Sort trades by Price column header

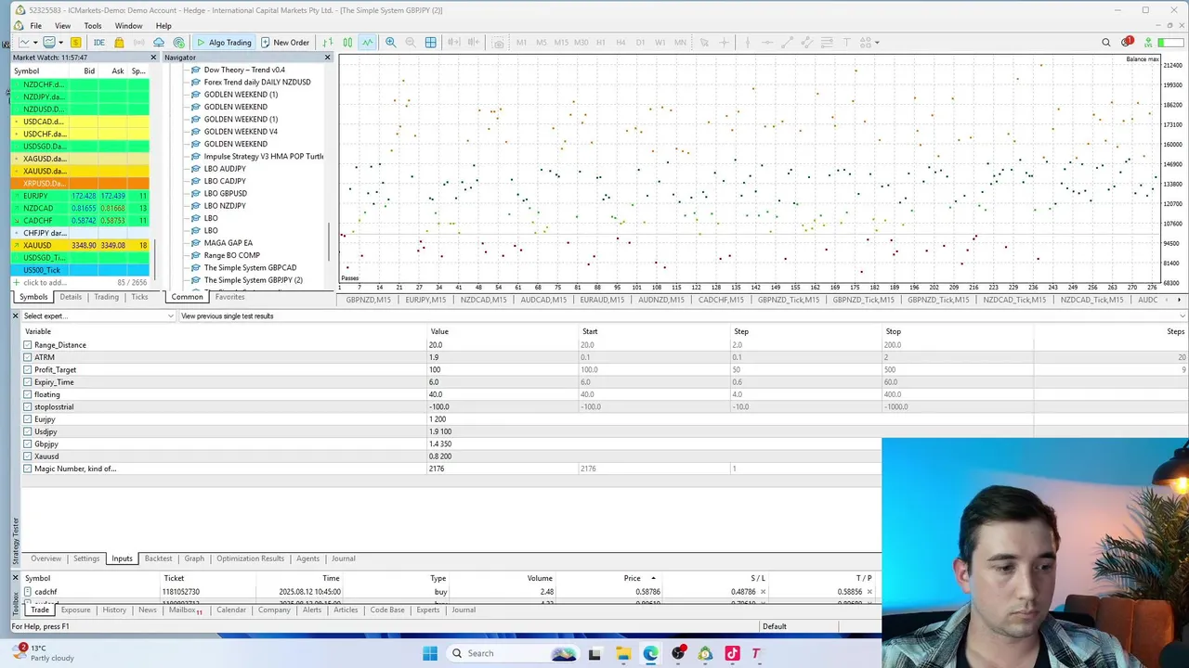[632, 578]
